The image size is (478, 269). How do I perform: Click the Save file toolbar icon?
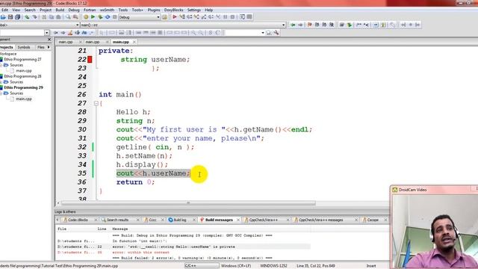[10, 17]
